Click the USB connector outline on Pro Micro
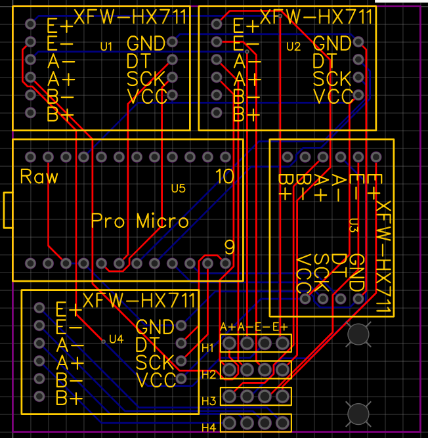Screen dimensions: 428x438 (8, 210)
